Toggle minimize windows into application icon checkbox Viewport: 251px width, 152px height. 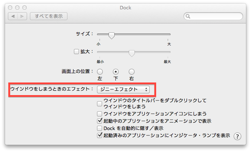coord(100,114)
